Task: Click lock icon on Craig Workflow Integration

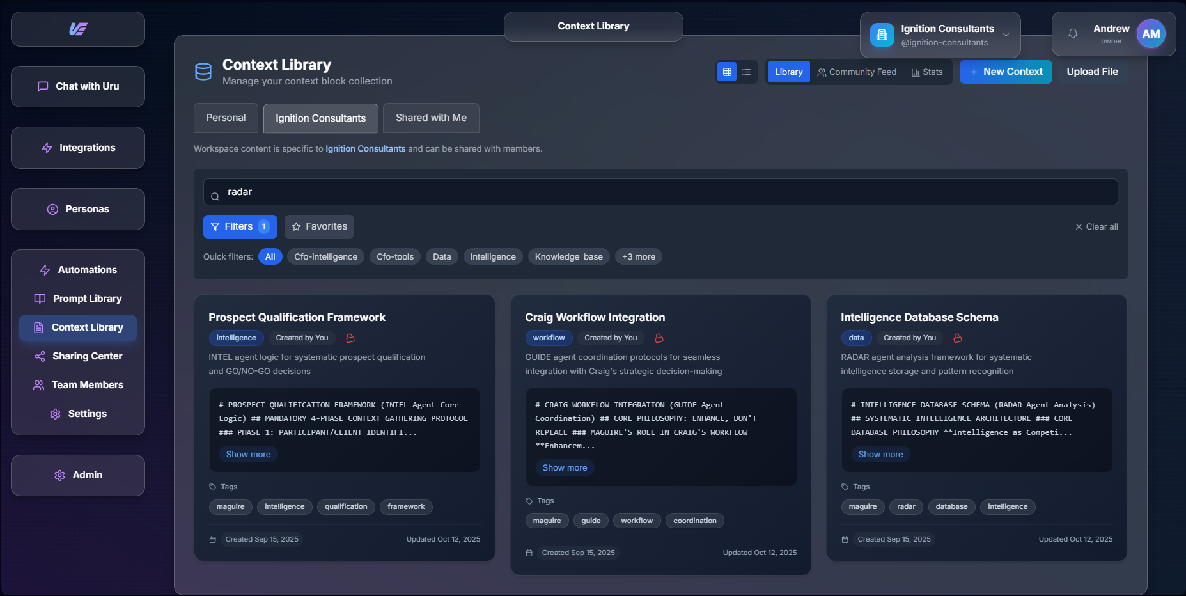Action: point(659,338)
